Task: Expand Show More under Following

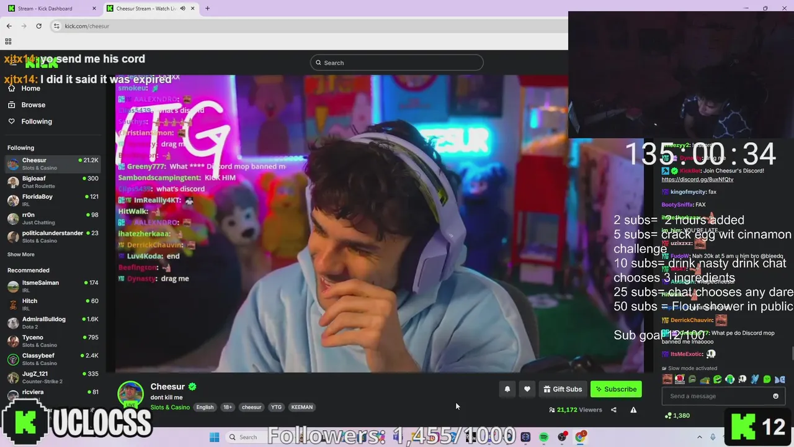Action: [21, 255]
